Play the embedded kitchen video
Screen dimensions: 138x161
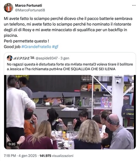(x=70, y=112)
